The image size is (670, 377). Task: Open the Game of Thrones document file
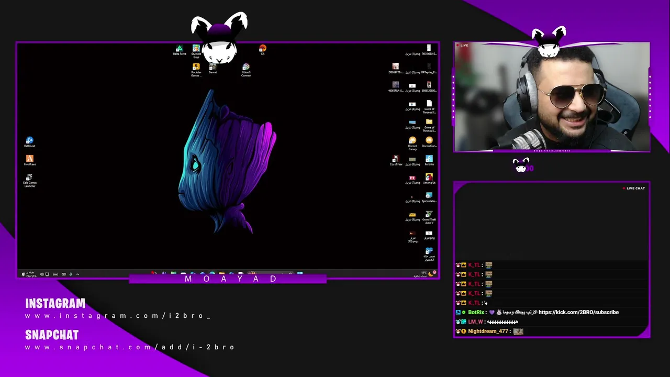429,107
